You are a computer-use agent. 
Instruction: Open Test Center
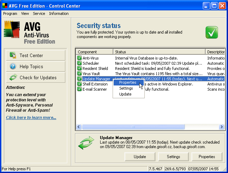click(x=36, y=55)
